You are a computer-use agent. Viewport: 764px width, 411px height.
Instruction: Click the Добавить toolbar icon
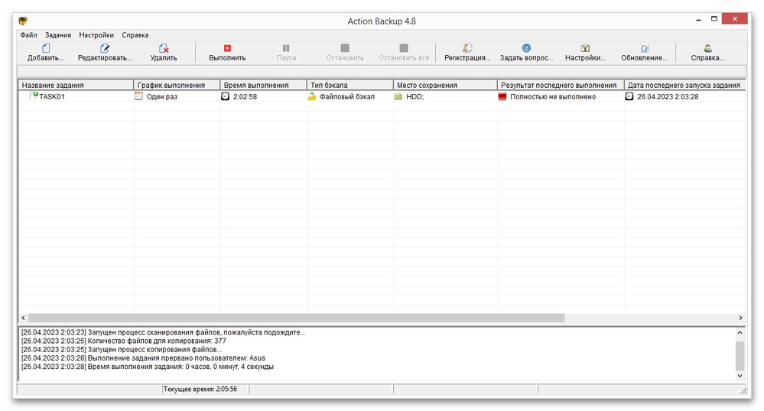(x=46, y=48)
